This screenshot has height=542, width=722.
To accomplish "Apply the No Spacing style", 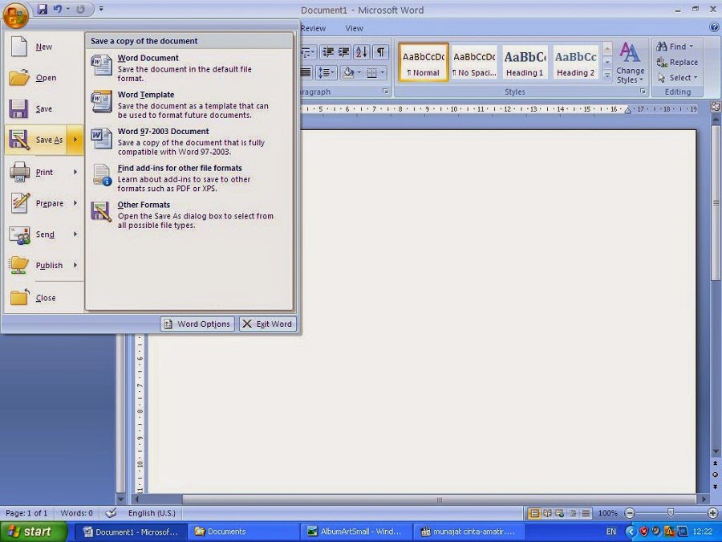I will (474, 62).
